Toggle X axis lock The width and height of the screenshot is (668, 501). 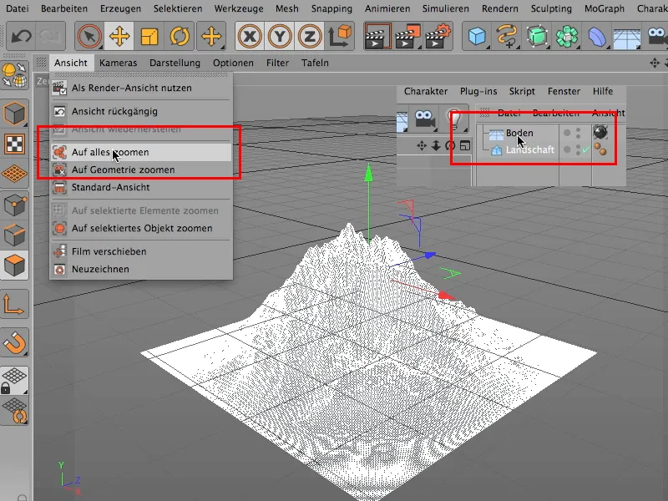(x=250, y=36)
